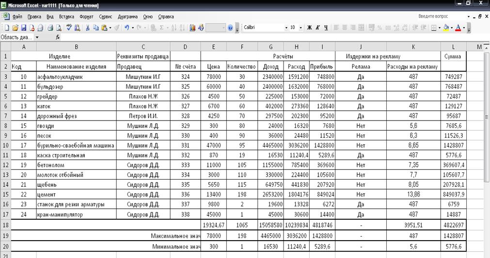Open the Undo history dropdown arrow

click(x=133, y=28)
